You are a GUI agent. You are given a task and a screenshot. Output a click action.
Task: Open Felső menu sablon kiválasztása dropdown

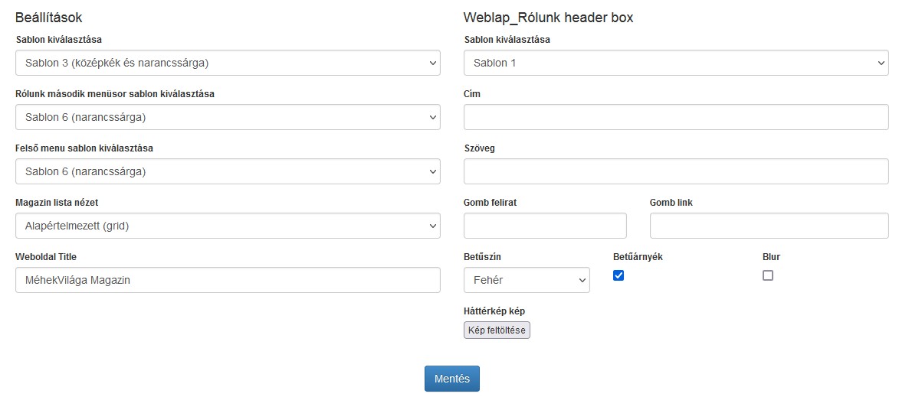[228, 171]
